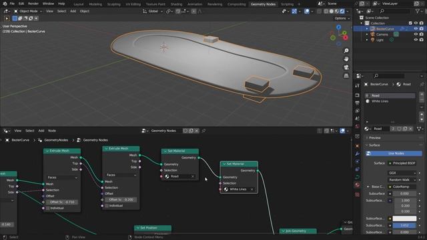Add a new workspace with plus icon
Image resolution: width=427 pixels, height=240 pixels.
(x=299, y=4)
